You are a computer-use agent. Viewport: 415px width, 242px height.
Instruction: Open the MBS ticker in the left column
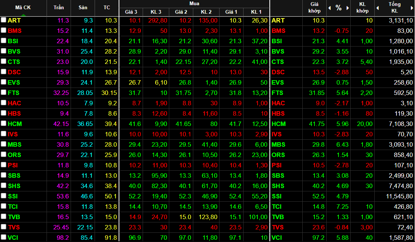[14, 144]
